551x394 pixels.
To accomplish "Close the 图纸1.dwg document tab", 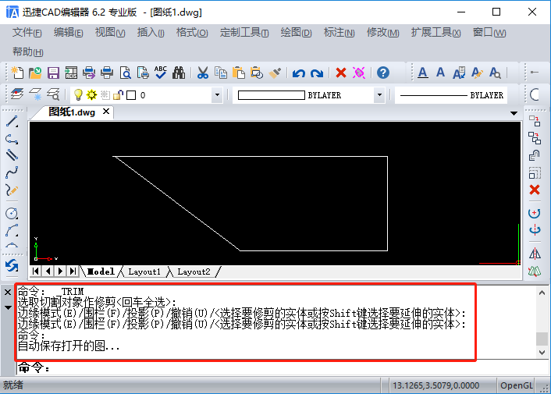I will pyautogui.click(x=106, y=112).
